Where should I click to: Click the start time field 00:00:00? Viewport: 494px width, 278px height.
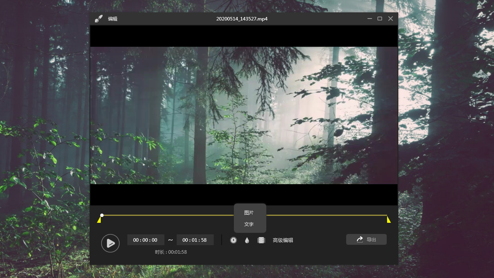tap(145, 240)
